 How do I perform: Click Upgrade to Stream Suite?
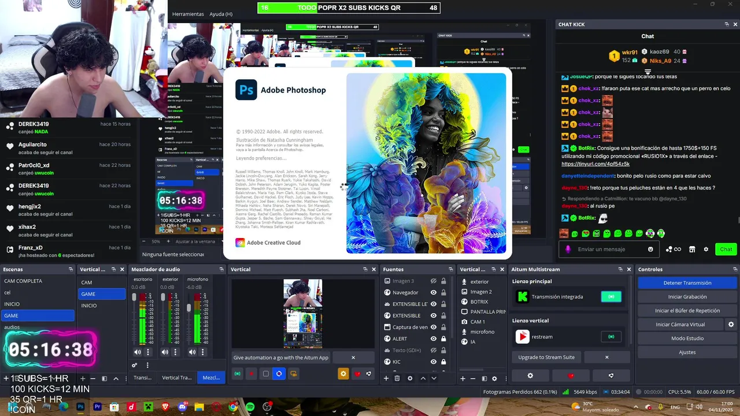[546, 357]
